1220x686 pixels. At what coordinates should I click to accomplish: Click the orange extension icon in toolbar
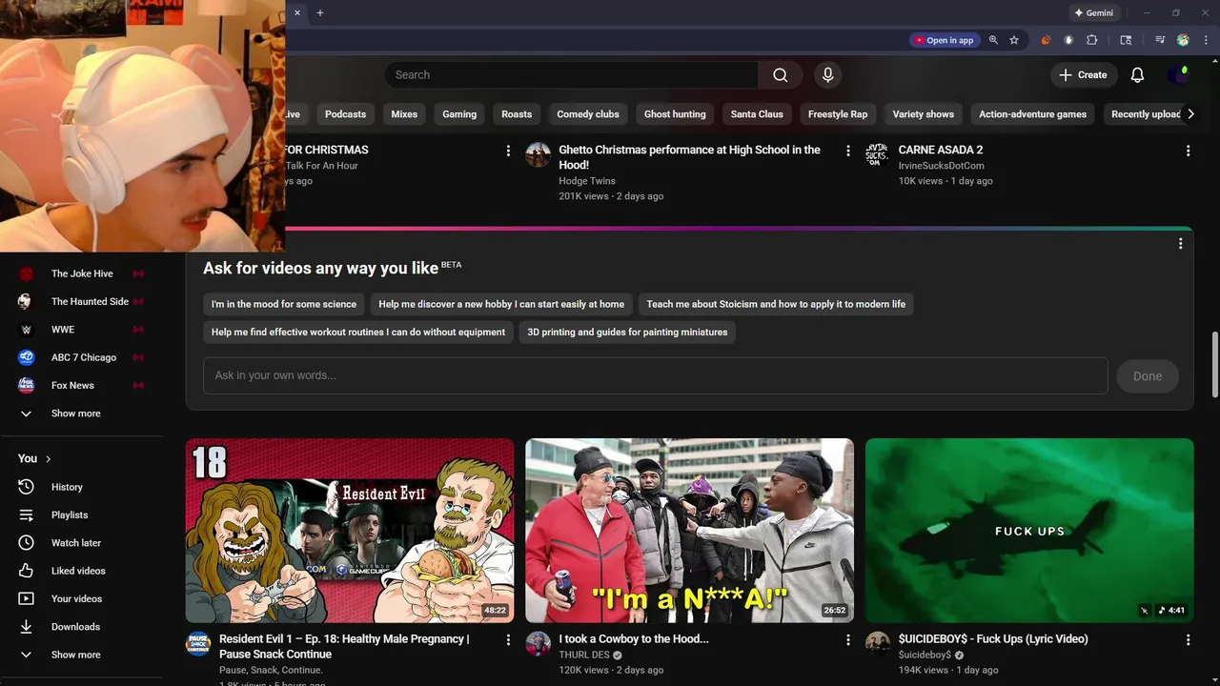pyautogui.click(x=1046, y=40)
